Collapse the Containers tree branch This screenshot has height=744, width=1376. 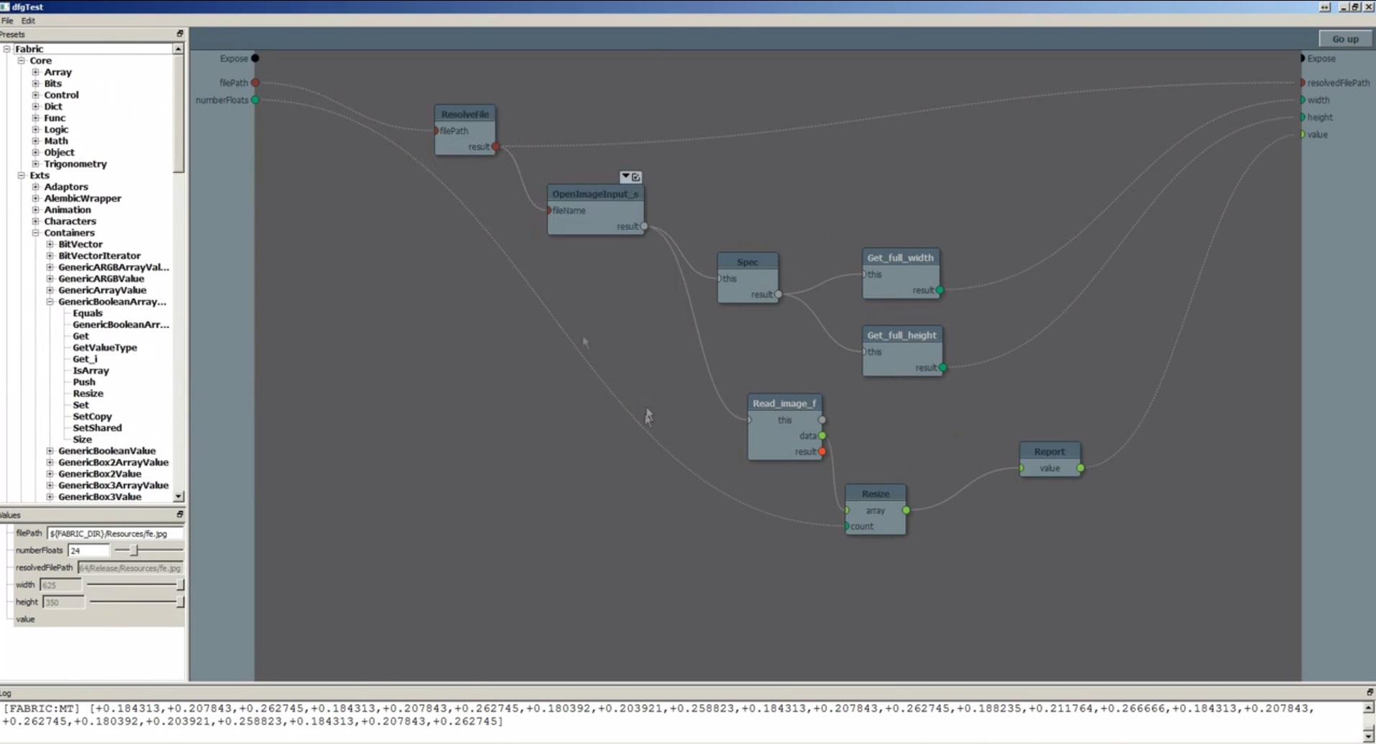(x=36, y=232)
